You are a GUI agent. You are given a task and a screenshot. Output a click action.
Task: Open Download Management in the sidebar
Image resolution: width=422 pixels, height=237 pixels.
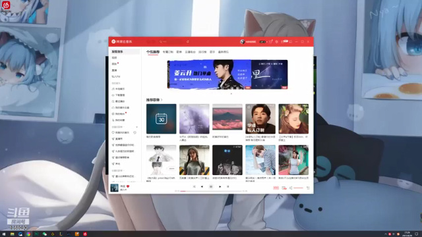click(x=119, y=95)
